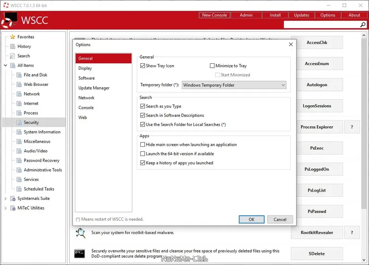Enable Minimize to Tray checkbox

point(212,66)
